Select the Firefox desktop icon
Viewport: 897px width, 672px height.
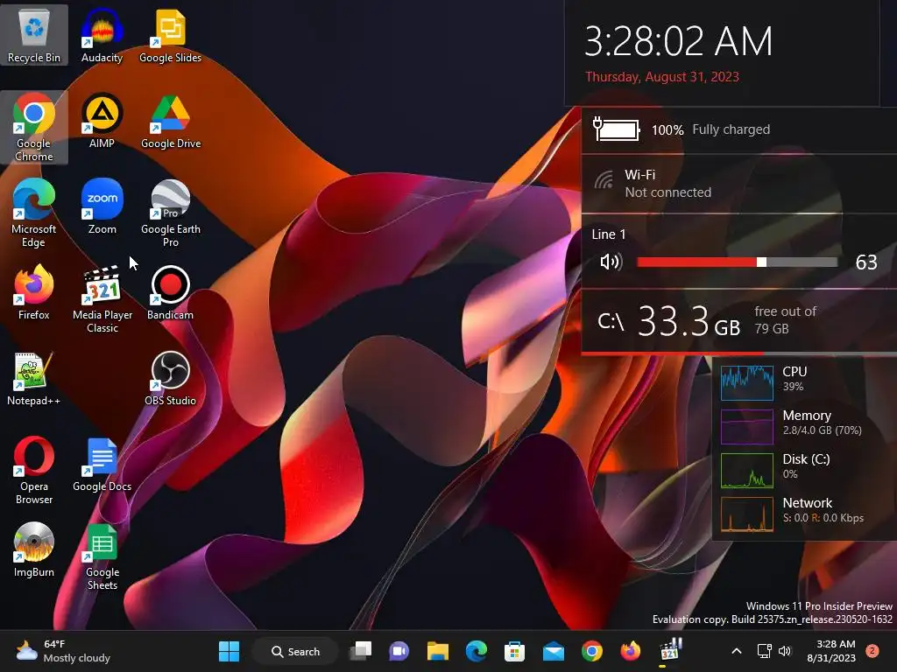pos(34,292)
